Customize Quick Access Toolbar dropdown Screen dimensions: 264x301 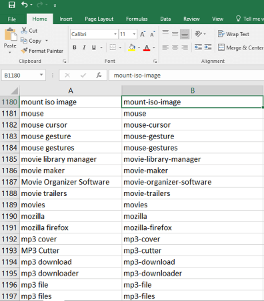(x=55, y=5)
